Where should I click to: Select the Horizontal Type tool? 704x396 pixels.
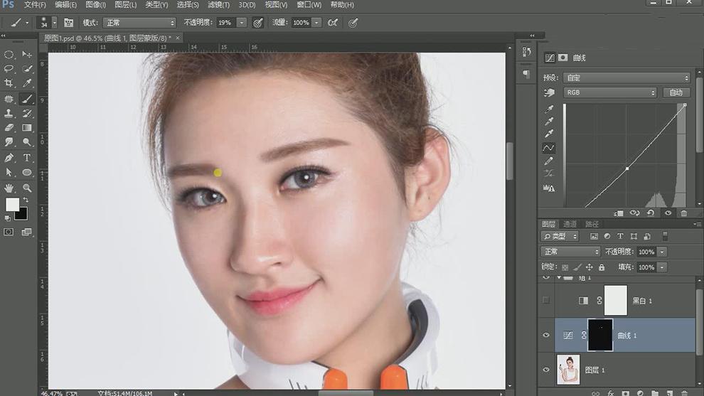[27, 158]
